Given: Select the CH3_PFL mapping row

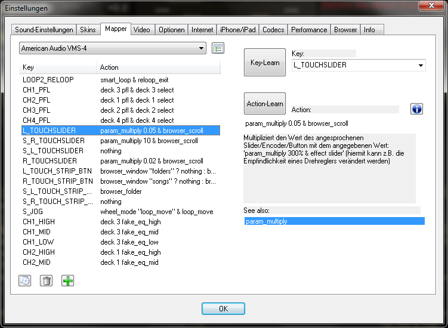Looking at the screenshot, I should [121, 110].
